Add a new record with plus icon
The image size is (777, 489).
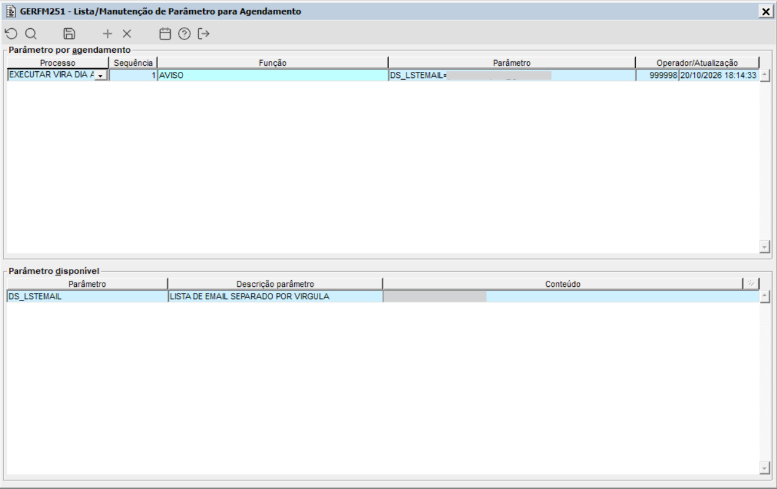pos(107,34)
